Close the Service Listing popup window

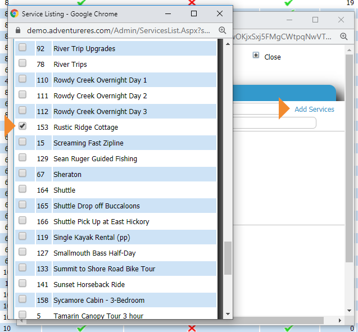pyautogui.click(x=220, y=13)
